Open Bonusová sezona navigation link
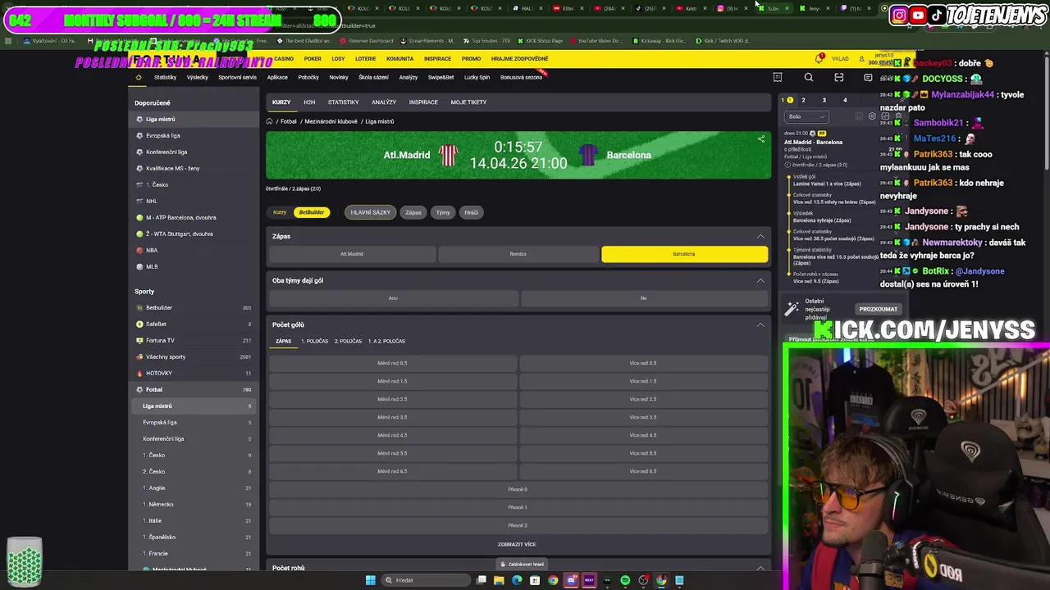 pos(521,78)
